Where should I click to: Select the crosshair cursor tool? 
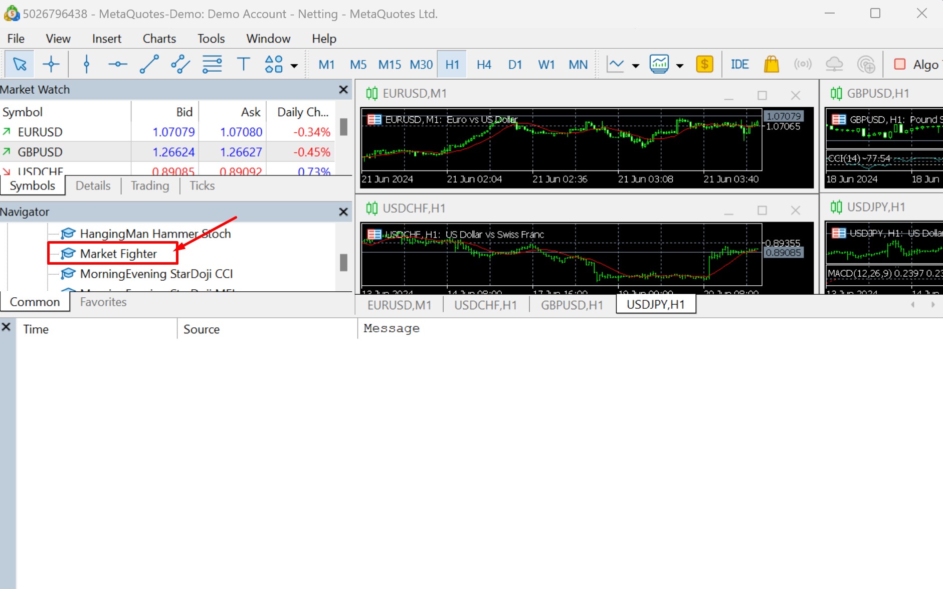[x=51, y=64]
